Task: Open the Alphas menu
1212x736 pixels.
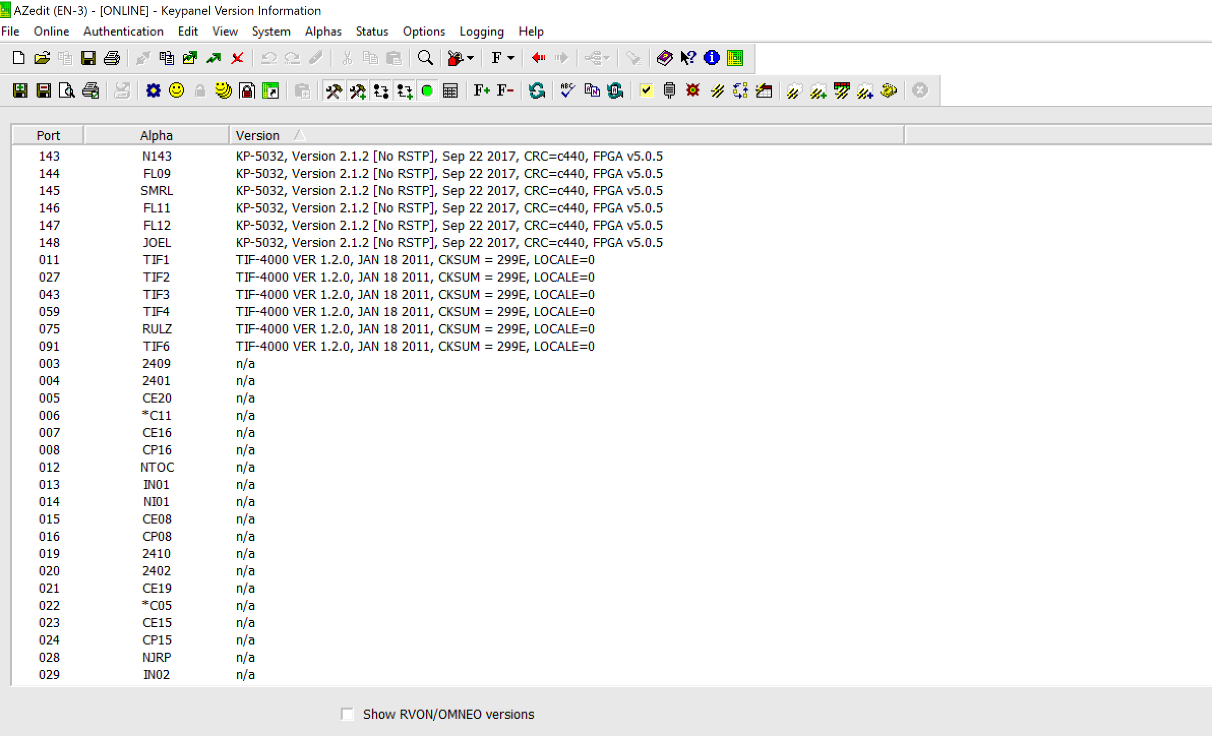Action: pos(323,32)
